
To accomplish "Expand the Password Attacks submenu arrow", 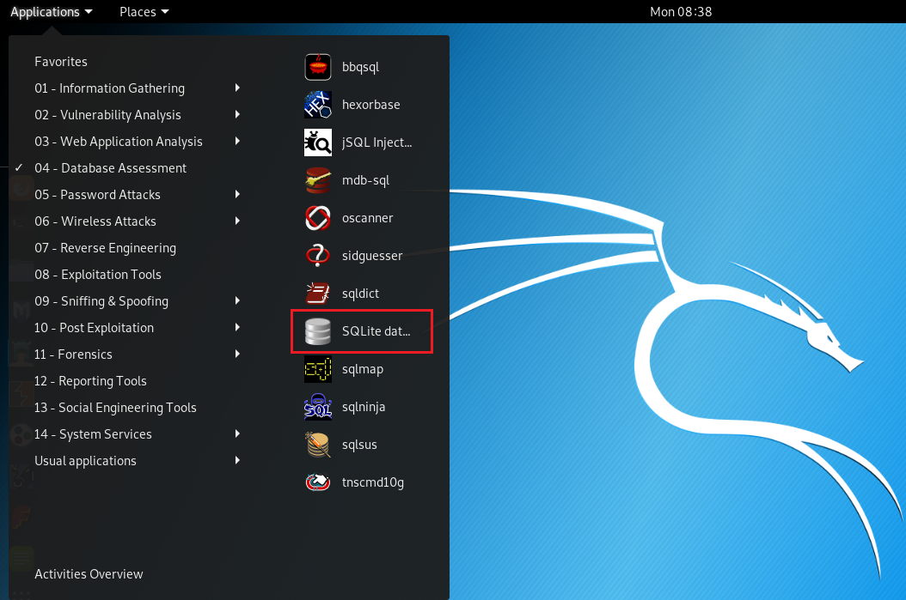I will pyautogui.click(x=237, y=194).
